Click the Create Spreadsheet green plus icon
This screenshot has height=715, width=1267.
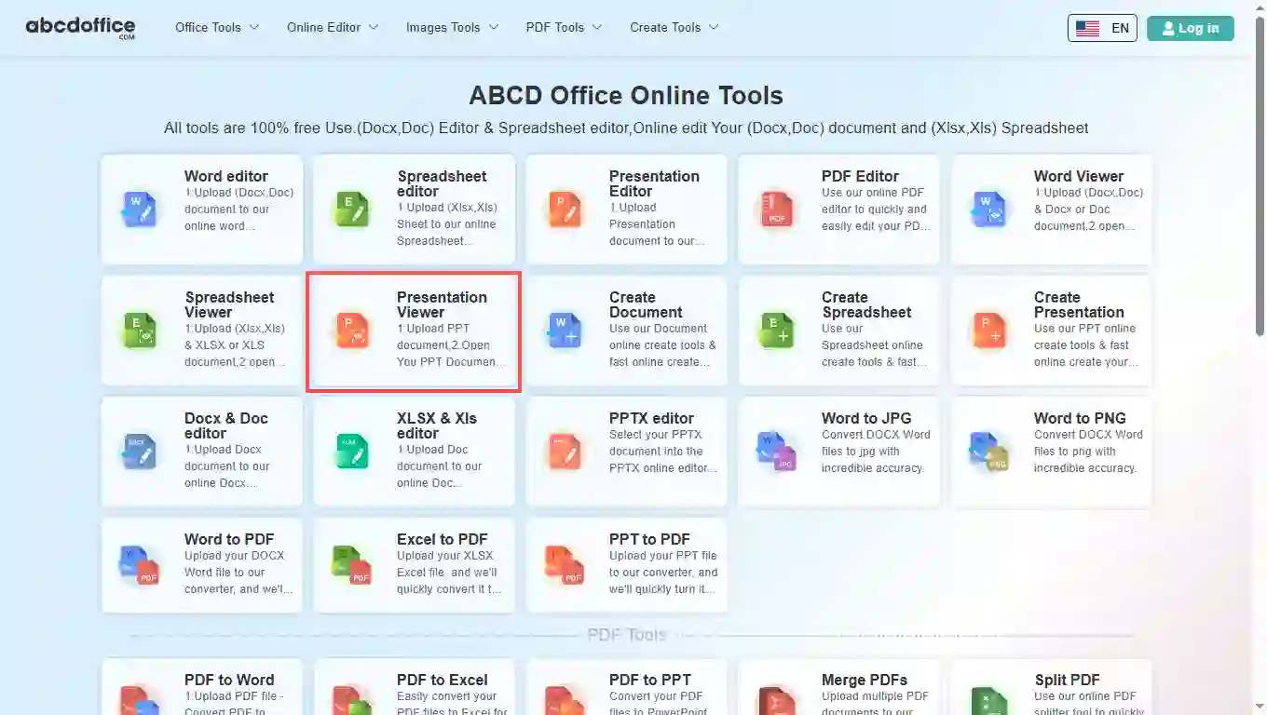(777, 331)
